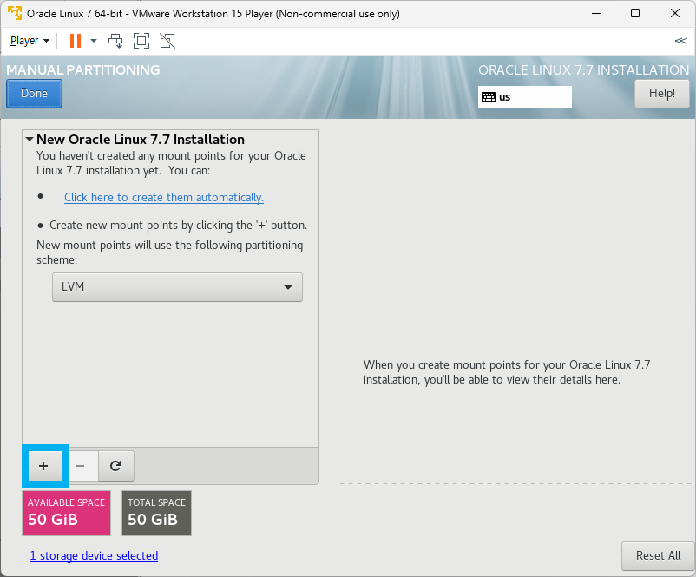Click the AVAILABLE SPACE 50 GiB box
The width and height of the screenshot is (696, 577).
click(66, 513)
